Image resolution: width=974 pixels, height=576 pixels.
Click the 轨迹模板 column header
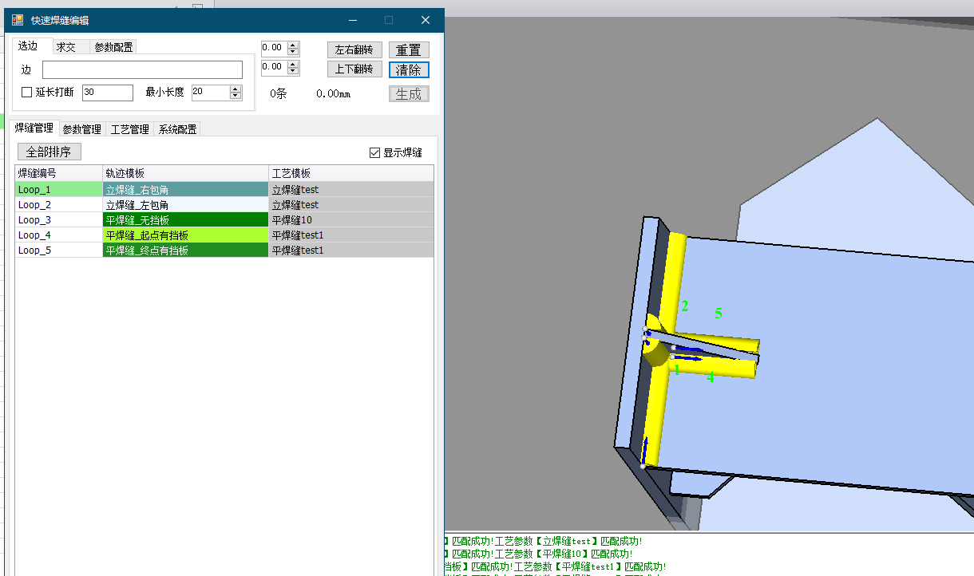pyautogui.click(x=186, y=173)
